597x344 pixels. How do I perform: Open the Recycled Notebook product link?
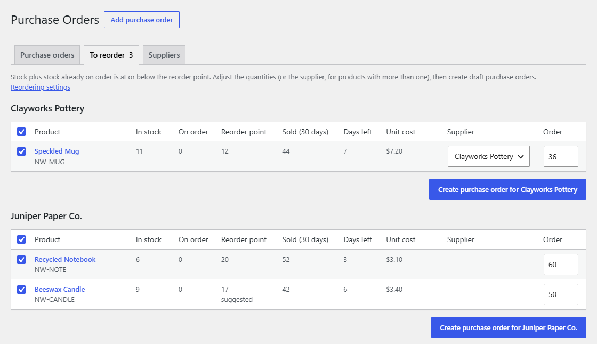tap(65, 259)
